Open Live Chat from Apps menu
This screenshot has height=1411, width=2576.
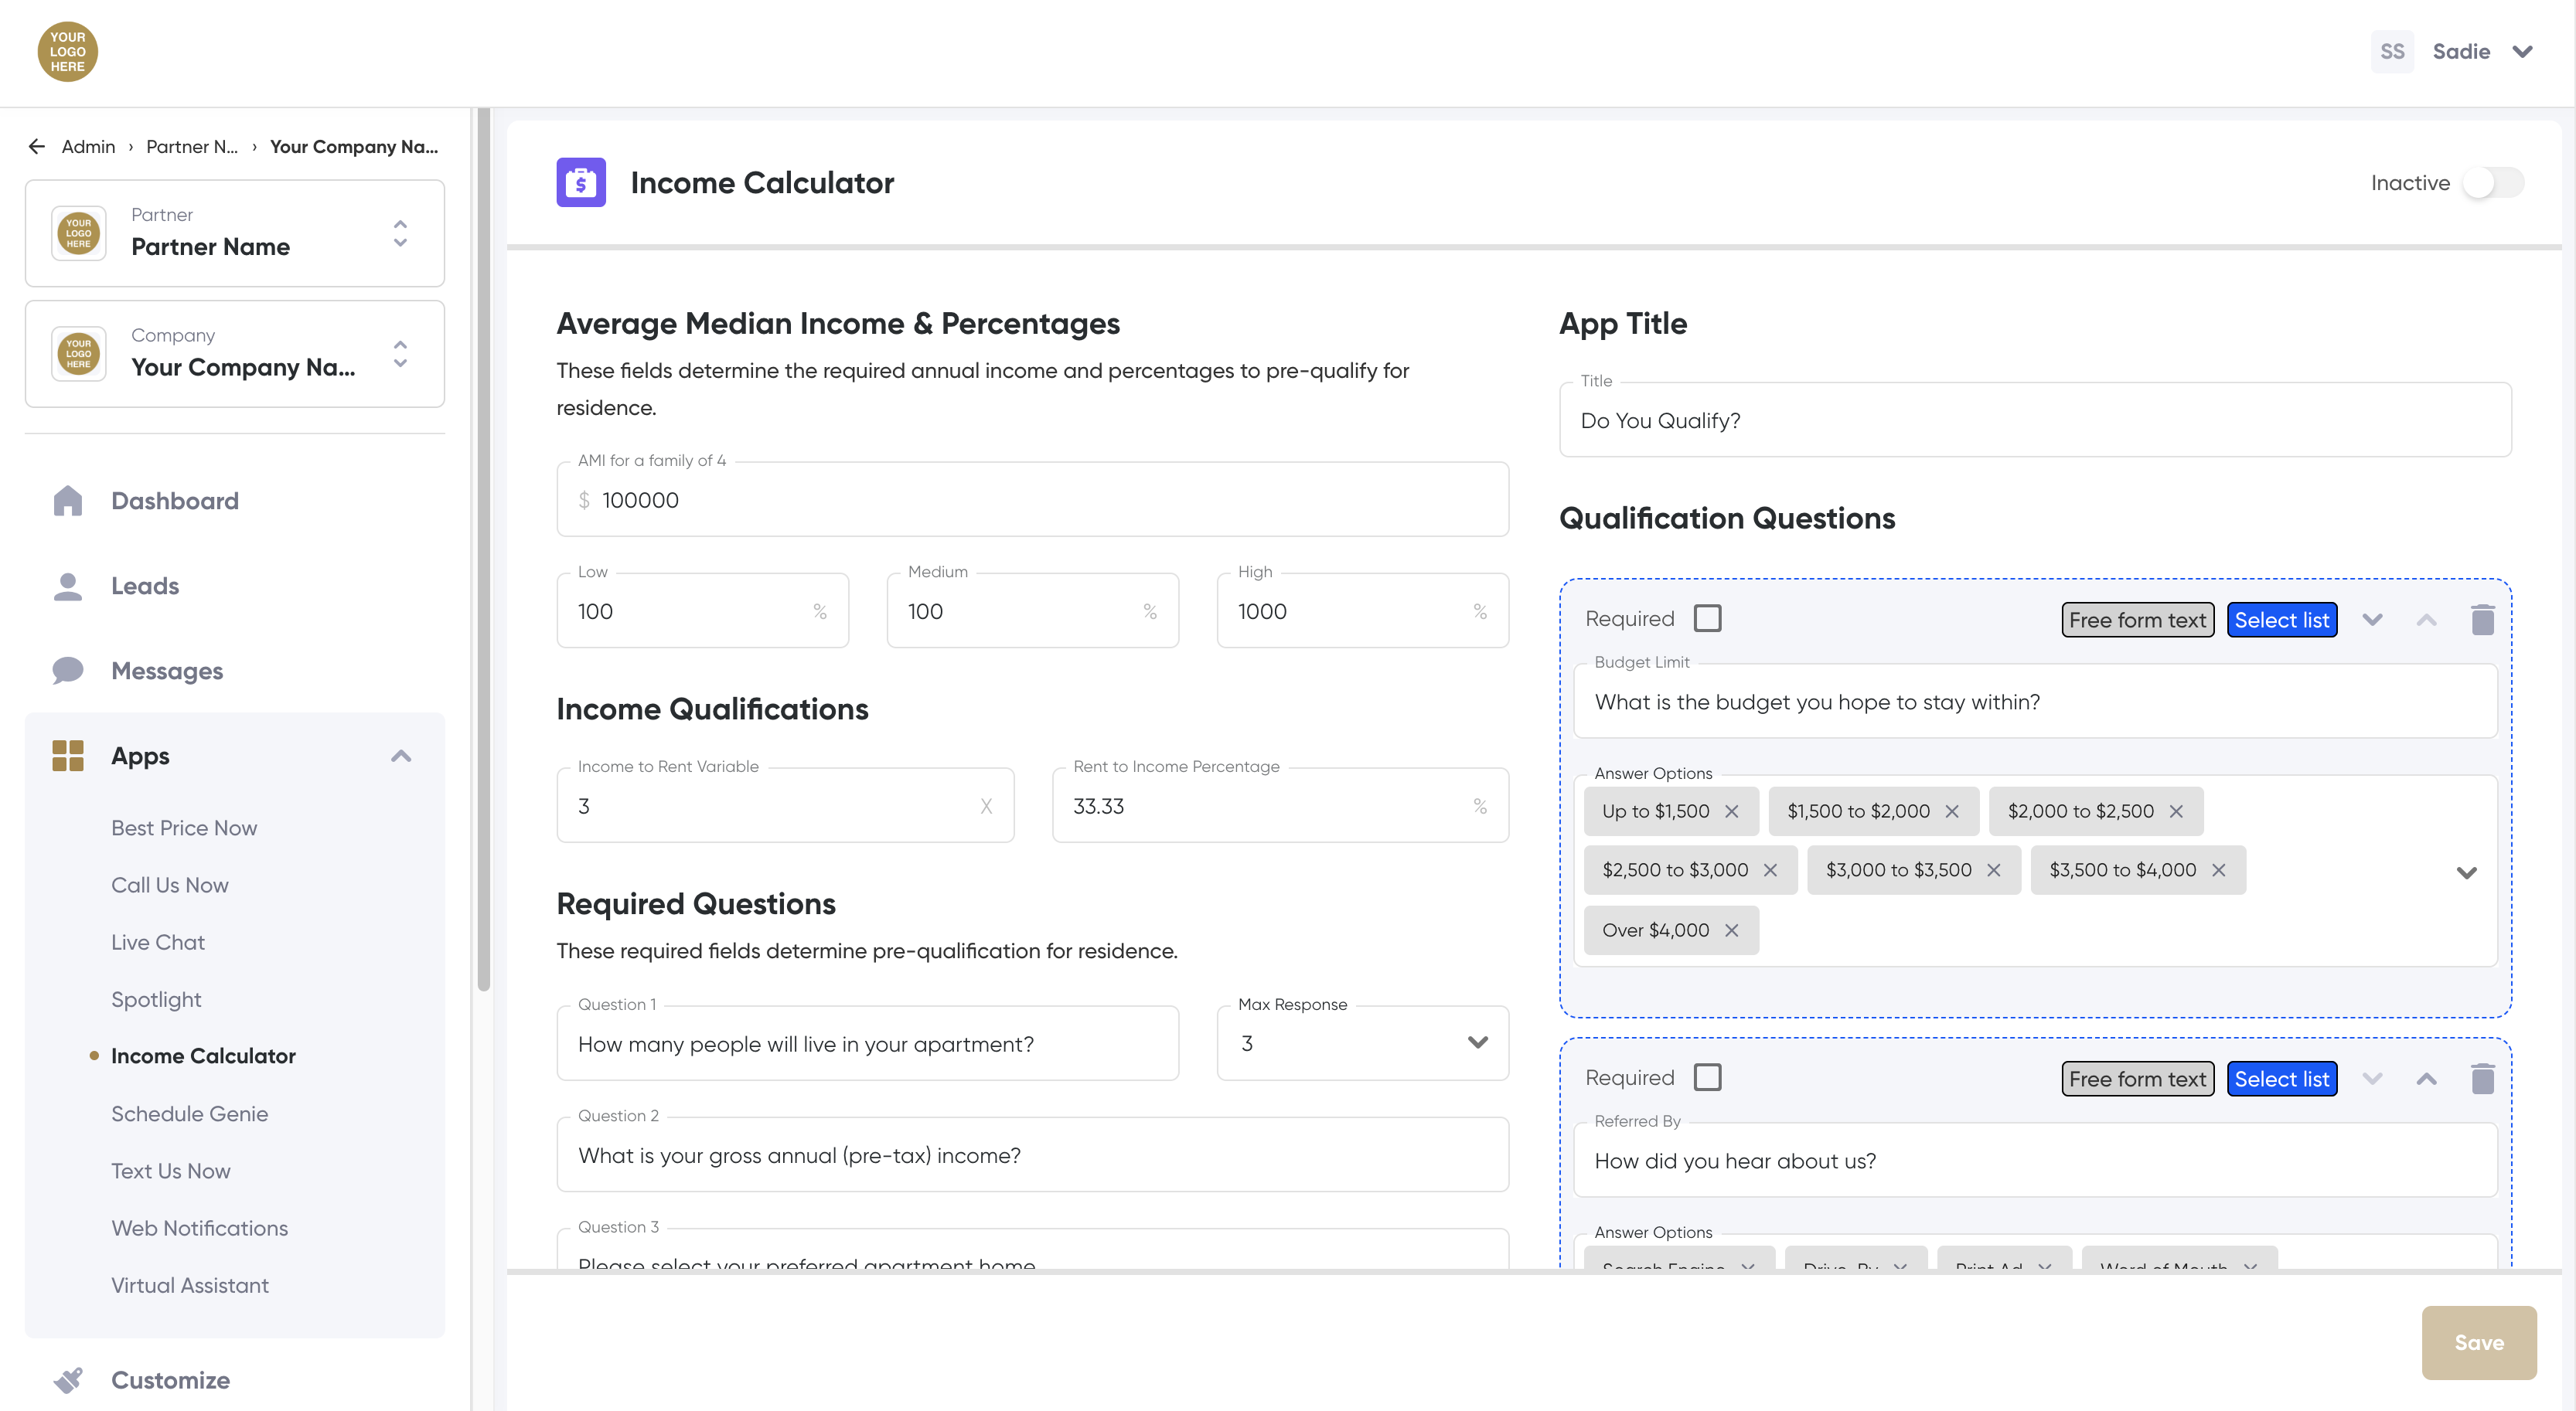pyautogui.click(x=158, y=942)
